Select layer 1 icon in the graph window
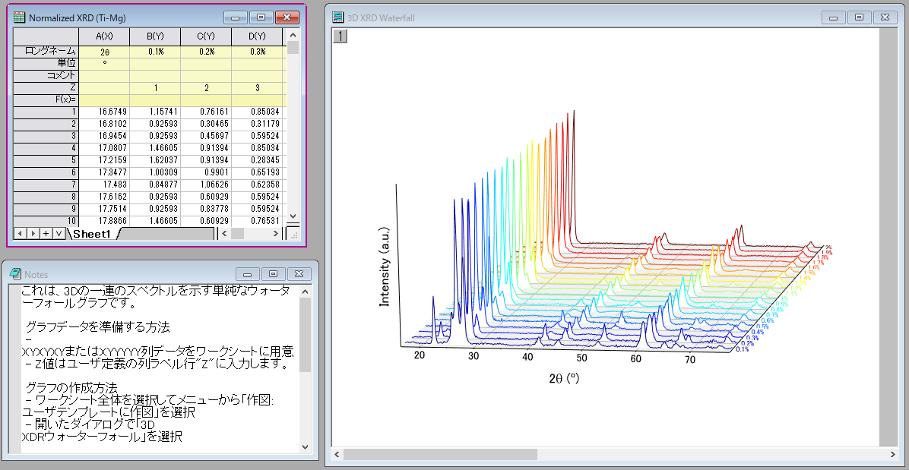 click(x=340, y=36)
